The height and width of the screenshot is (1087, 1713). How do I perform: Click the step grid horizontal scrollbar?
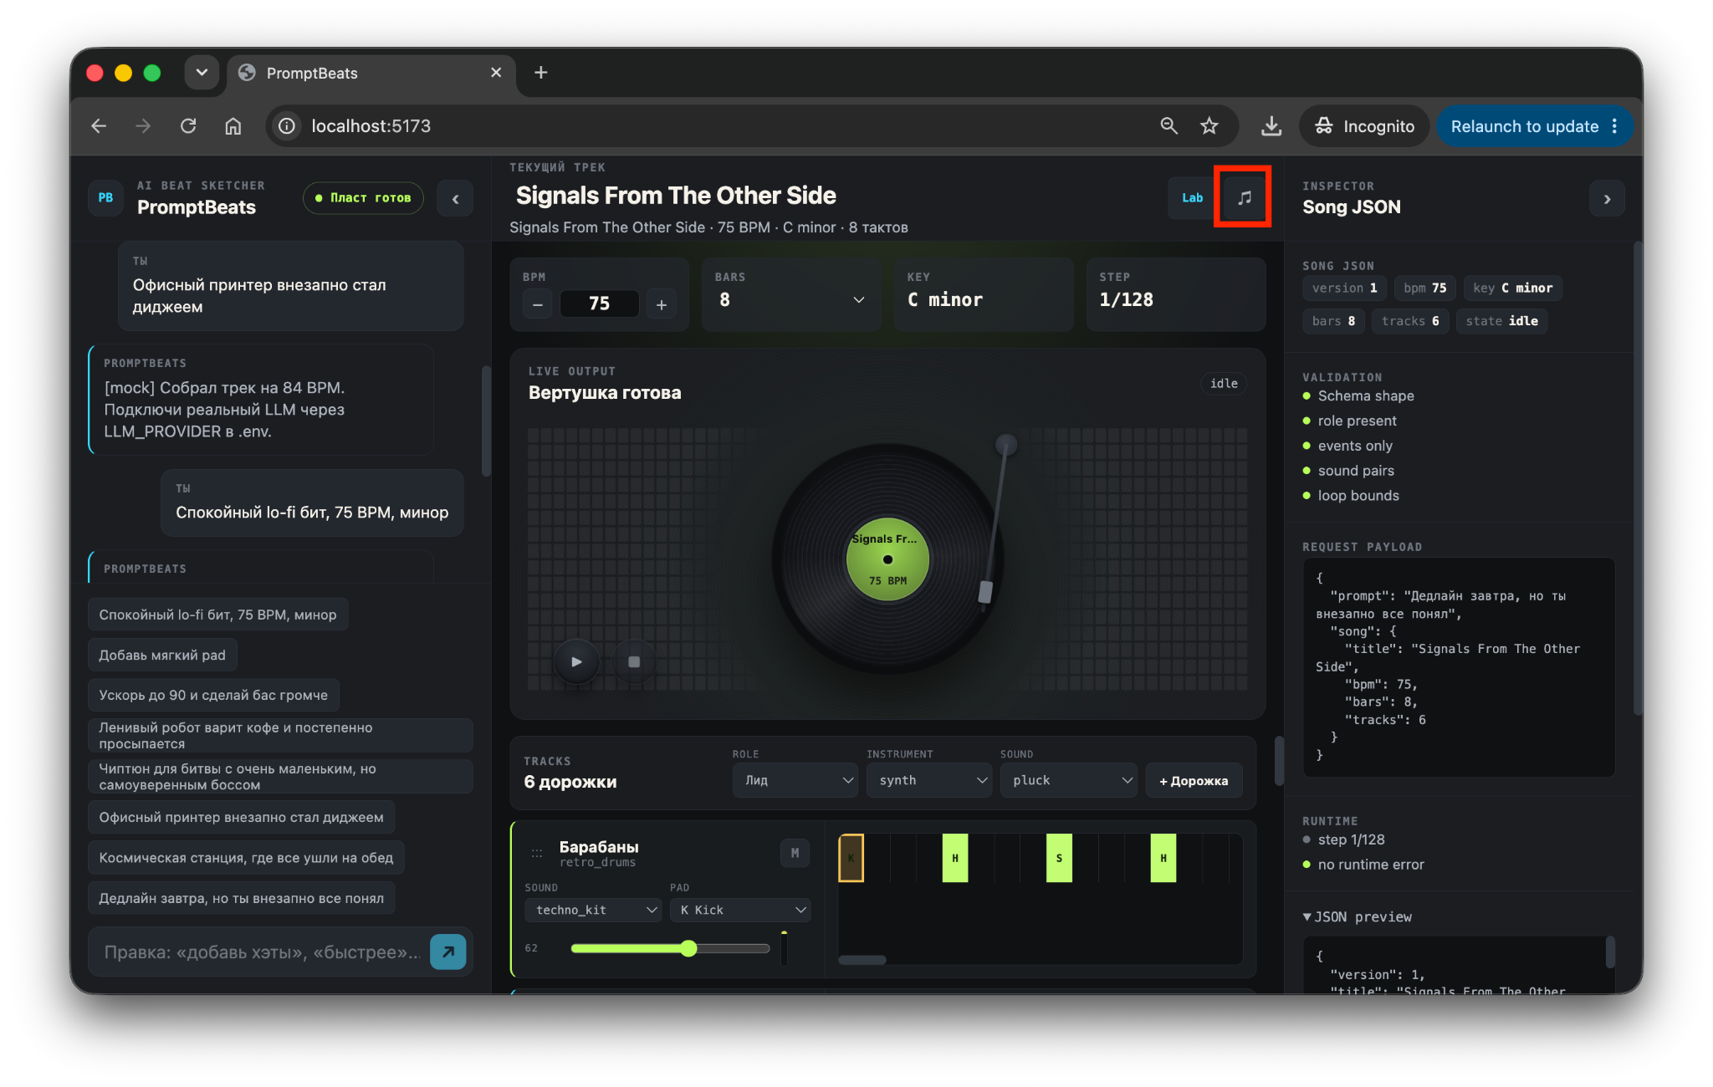(862, 960)
